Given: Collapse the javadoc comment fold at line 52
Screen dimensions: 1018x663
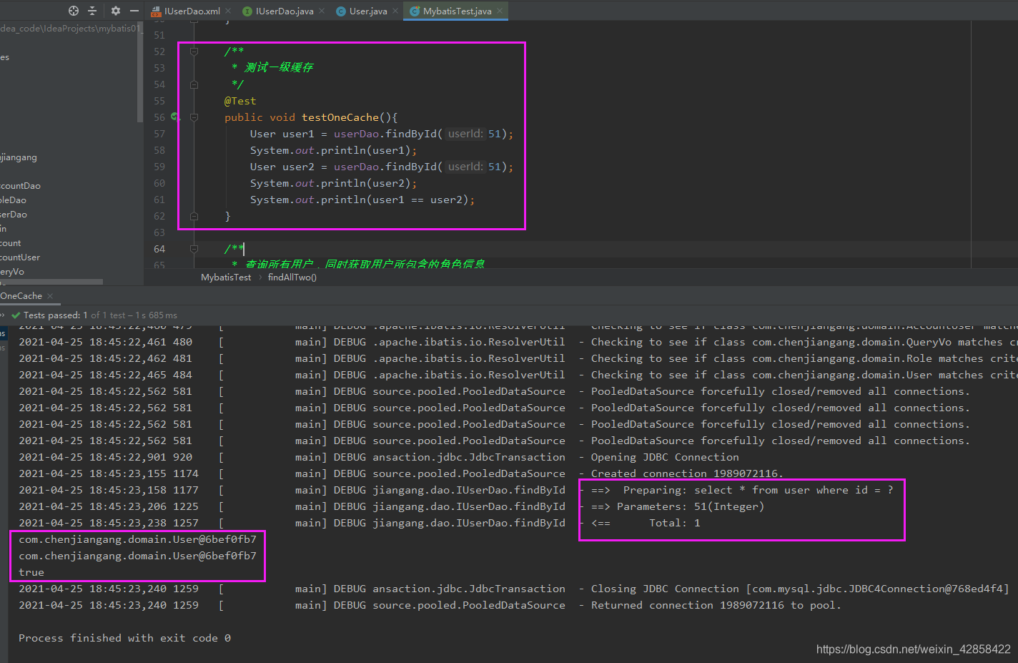Looking at the screenshot, I should coord(194,51).
